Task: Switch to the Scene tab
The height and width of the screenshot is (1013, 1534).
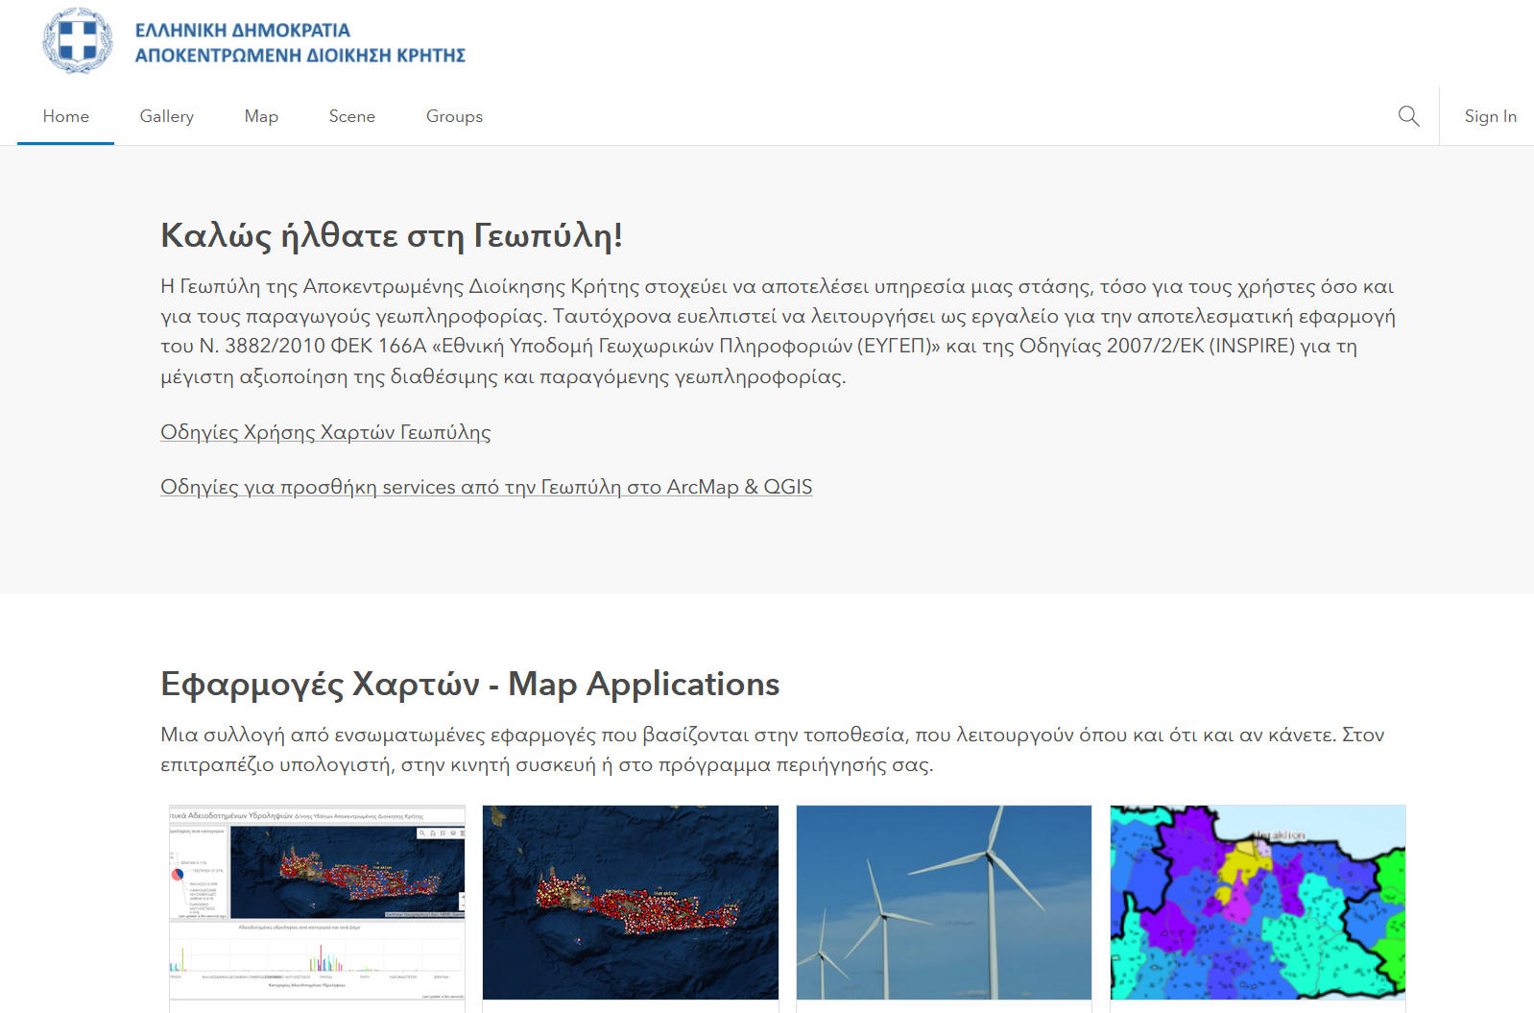Action: pyautogui.click(x=352, y=116)
